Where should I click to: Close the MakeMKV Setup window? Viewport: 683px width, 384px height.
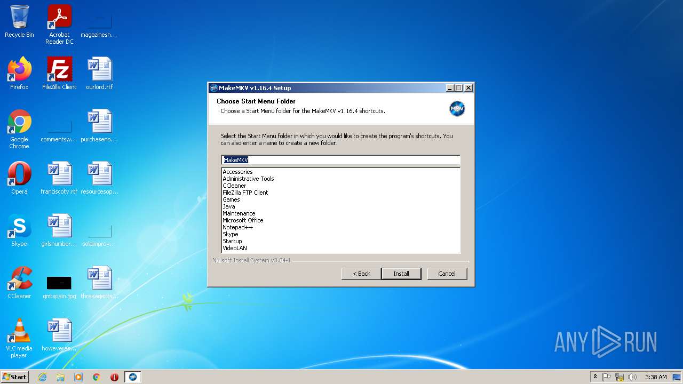pyautogui.click(x=468, y=88)
